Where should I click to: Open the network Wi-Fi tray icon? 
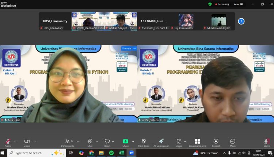(x=239, y=153)
